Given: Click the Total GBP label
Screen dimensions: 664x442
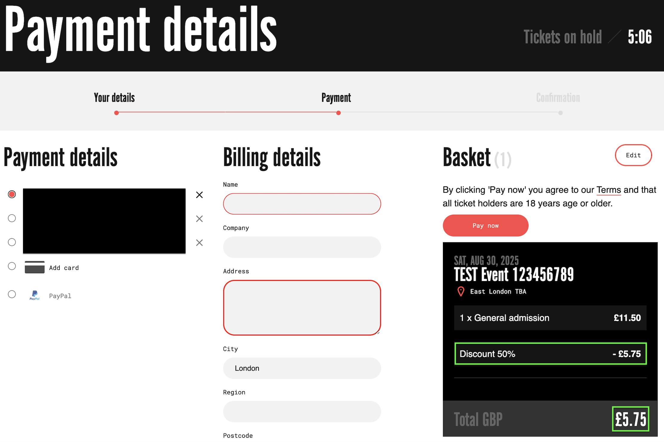Looking at the screenshot, I should [478, 419].
